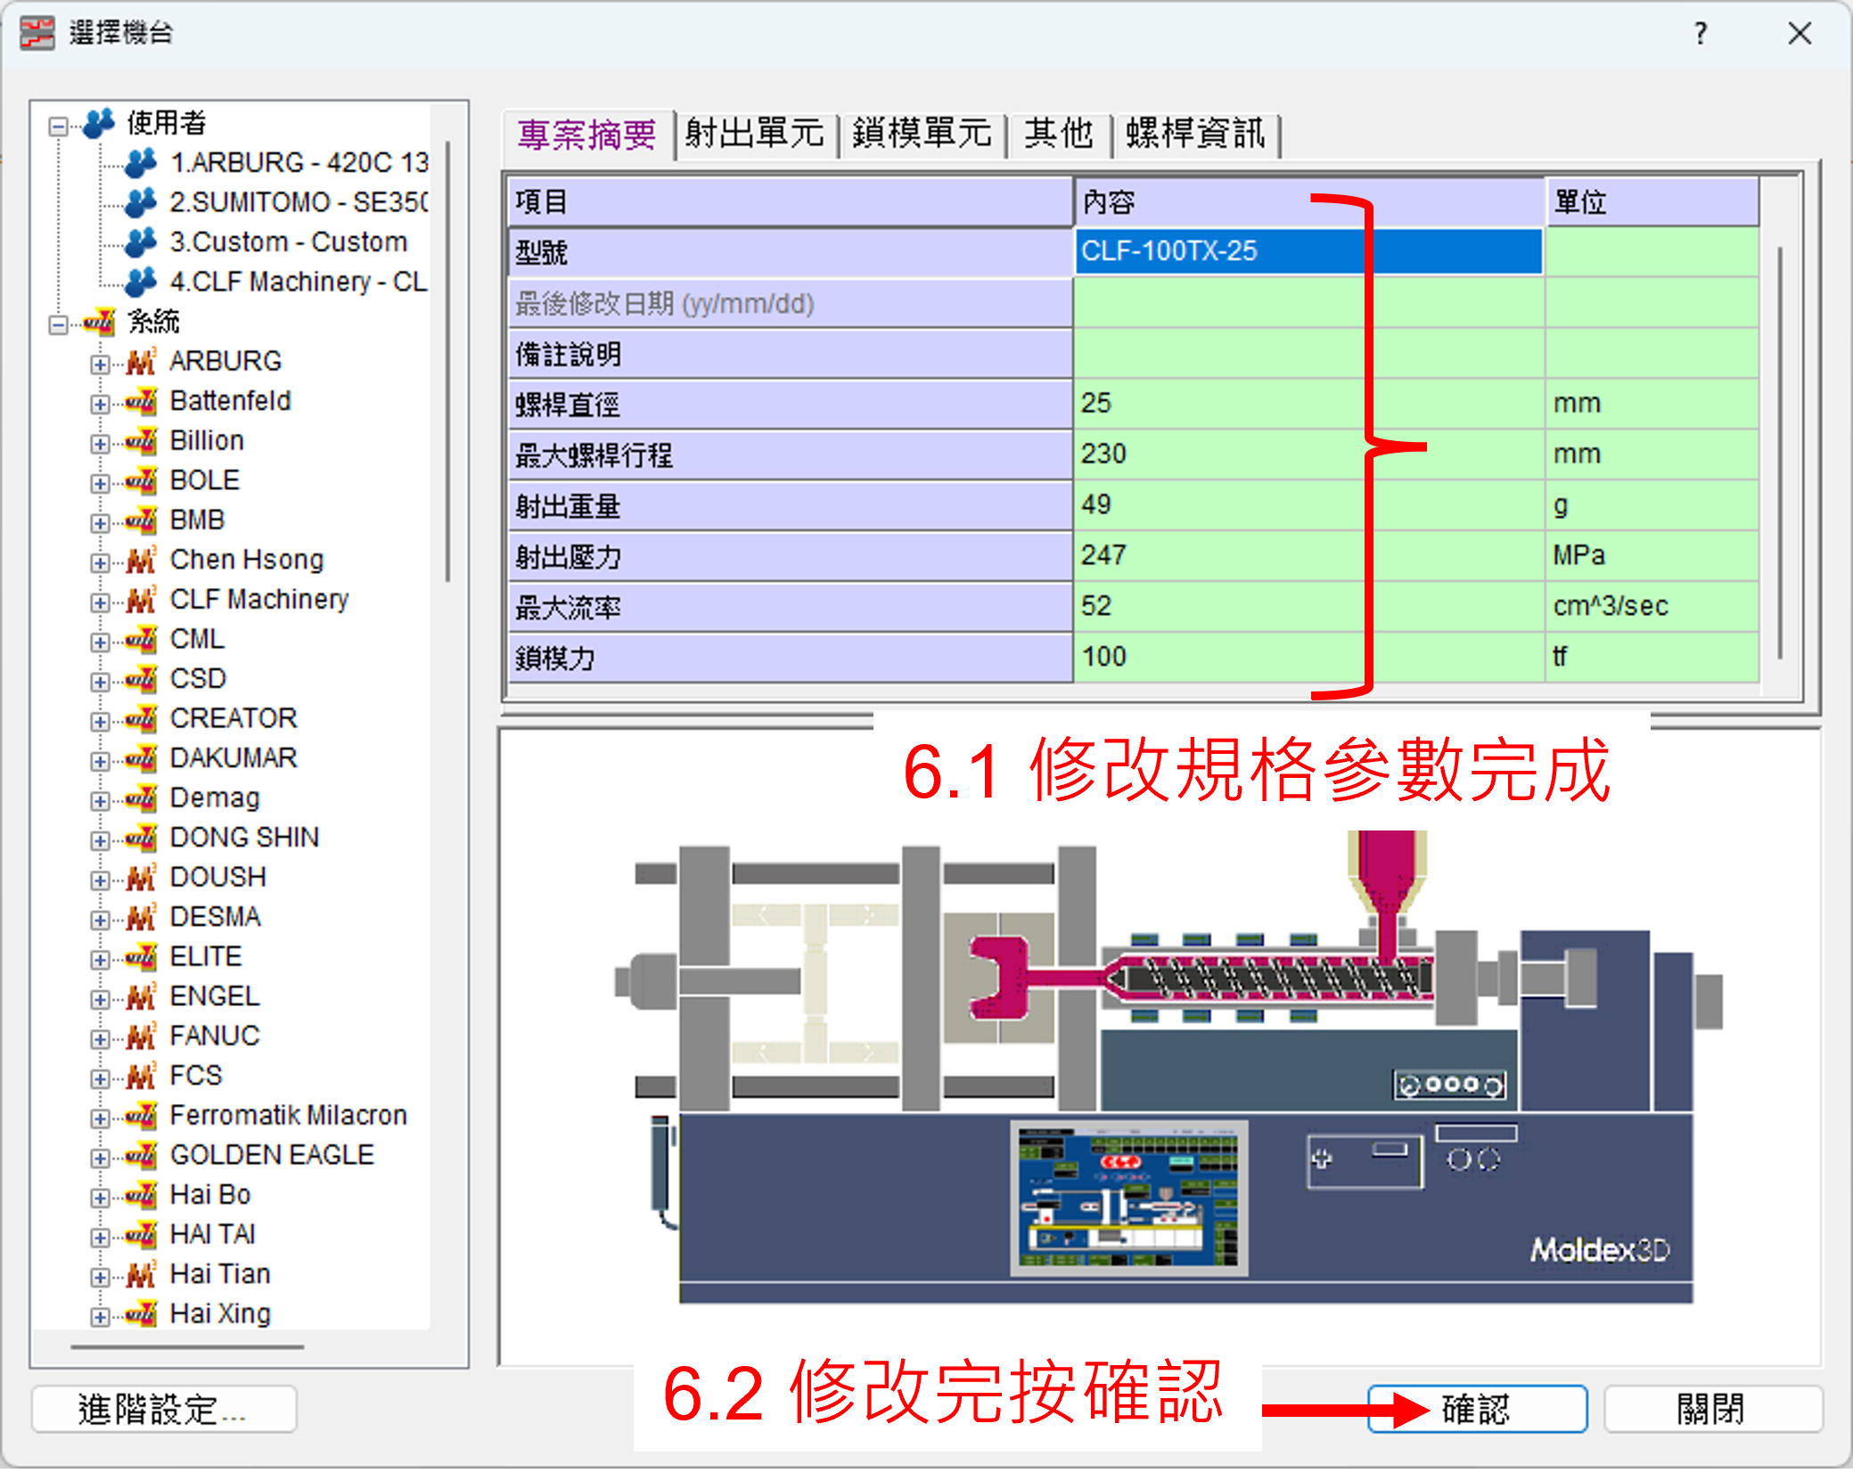This screenshot has height=1481, width=1853.
Task: Click the 系統 category icon
Action: point(101,322)
